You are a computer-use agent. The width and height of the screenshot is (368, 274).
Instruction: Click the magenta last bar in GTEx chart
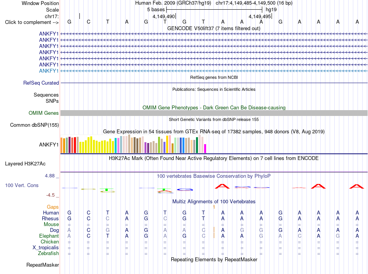(x=205, y=149)
